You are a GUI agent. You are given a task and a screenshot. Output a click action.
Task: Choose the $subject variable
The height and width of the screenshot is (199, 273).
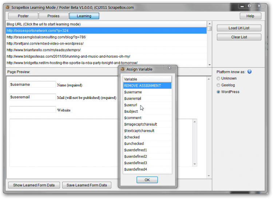[147, 111]
